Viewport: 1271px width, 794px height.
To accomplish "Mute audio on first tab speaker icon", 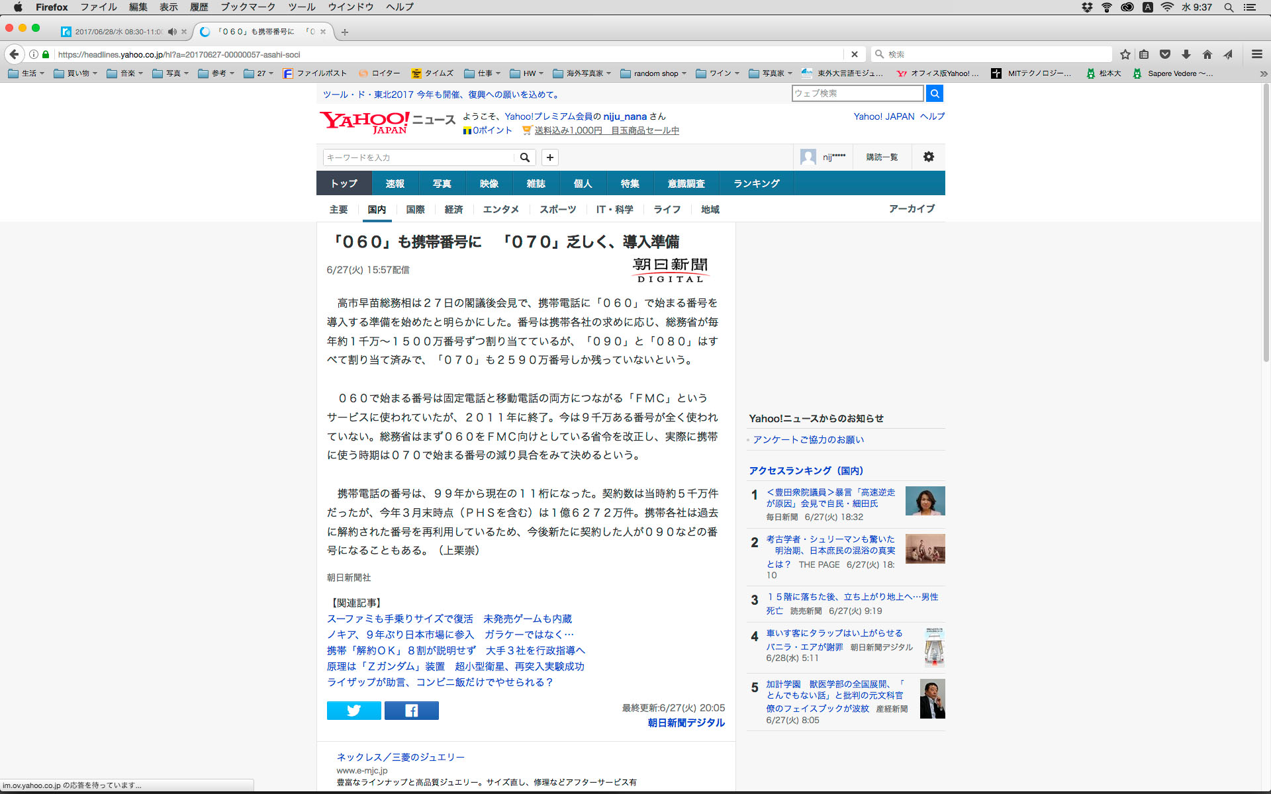I will [x=172, y=32].
